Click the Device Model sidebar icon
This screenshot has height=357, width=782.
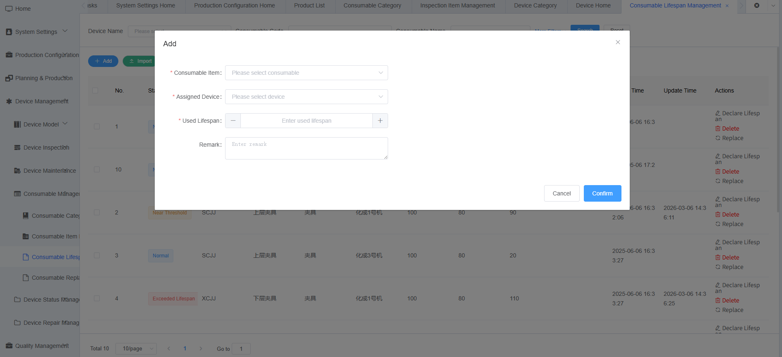17,124
